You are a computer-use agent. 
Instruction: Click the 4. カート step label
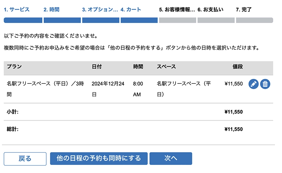[131, 10]
